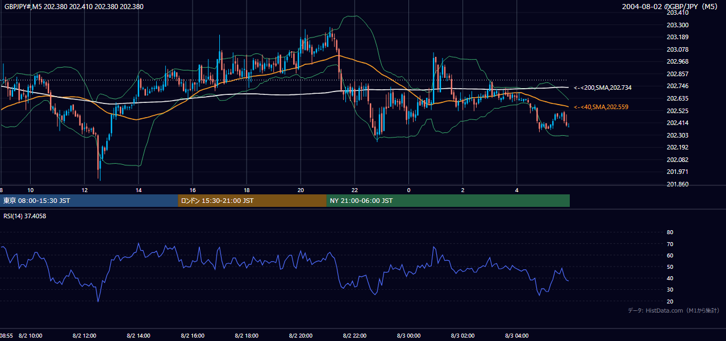Click the '8/2 18:00' date label

[247, 336]
